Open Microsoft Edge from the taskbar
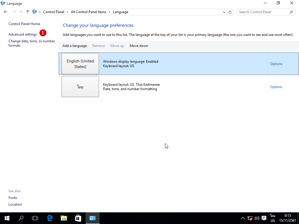Screen dimensions: 299x224 tap(50, 218)
